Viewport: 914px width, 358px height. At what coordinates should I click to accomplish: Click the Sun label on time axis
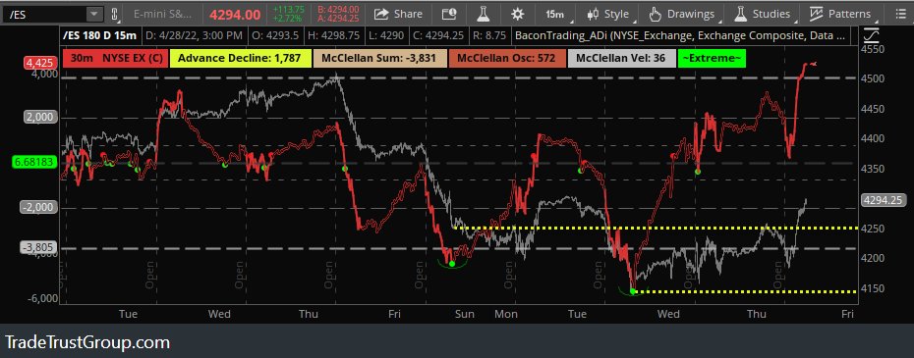point(464,314)
